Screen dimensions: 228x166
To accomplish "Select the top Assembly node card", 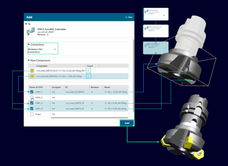I will pyautogui.click(x=155, y=15).
